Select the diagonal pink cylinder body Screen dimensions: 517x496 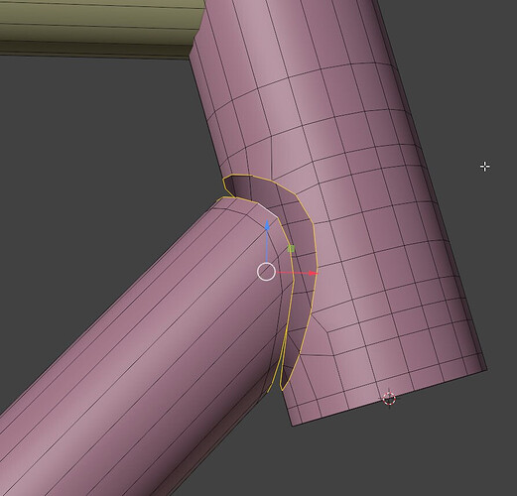pyautogui.click(x=139, y=347)
